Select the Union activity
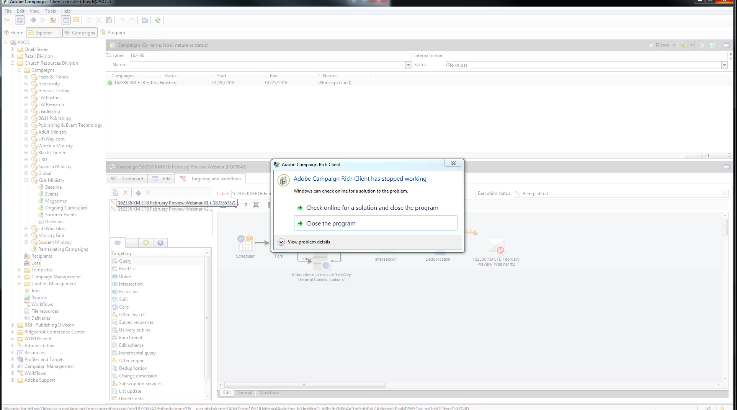This screenshot has height=410, width=737. tap(125, 276)
